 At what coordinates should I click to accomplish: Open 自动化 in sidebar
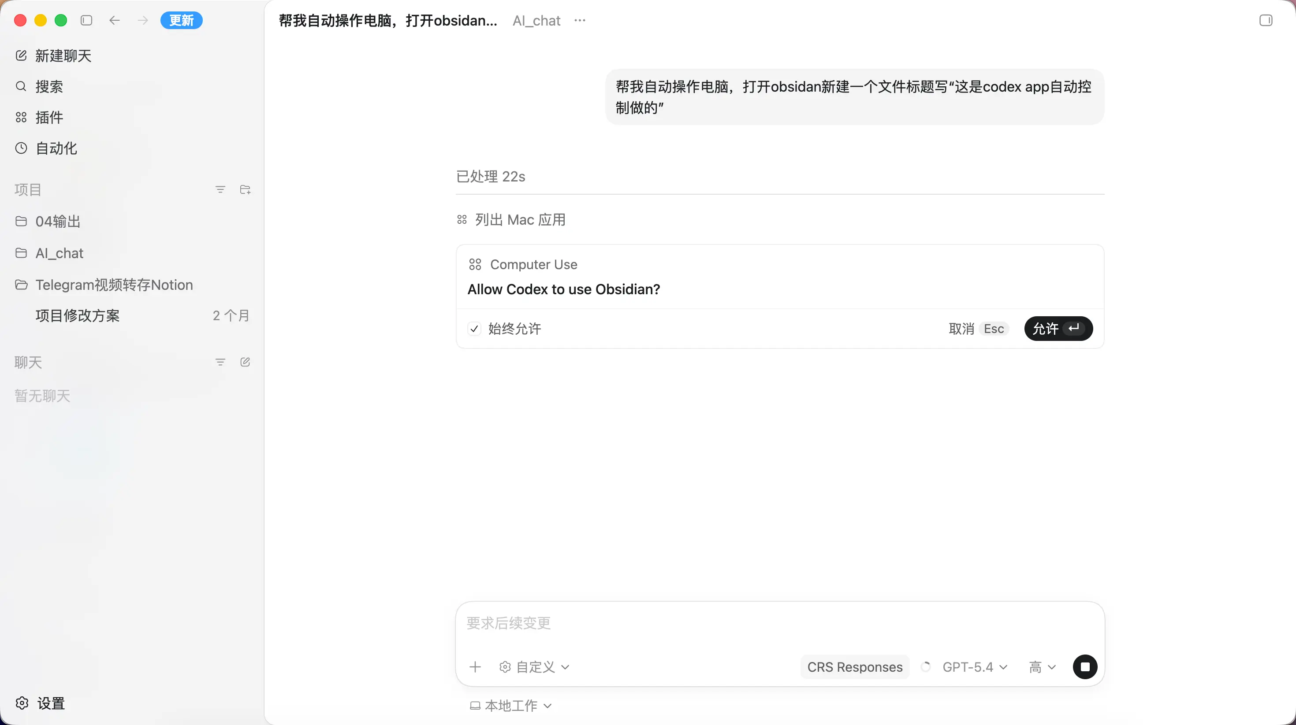point(56,148)
